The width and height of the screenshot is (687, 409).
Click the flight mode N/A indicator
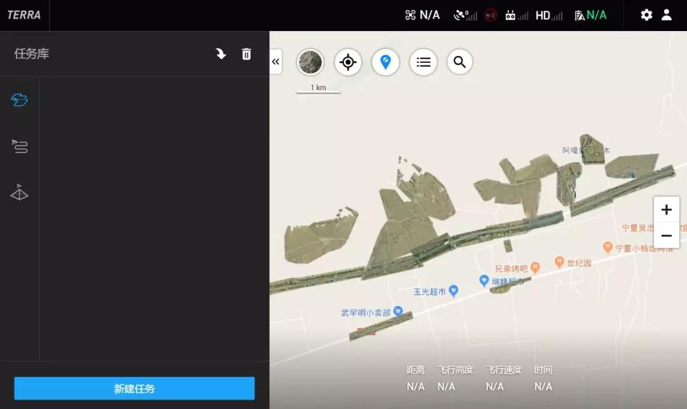pyautogui.click(x=590, y=15)
